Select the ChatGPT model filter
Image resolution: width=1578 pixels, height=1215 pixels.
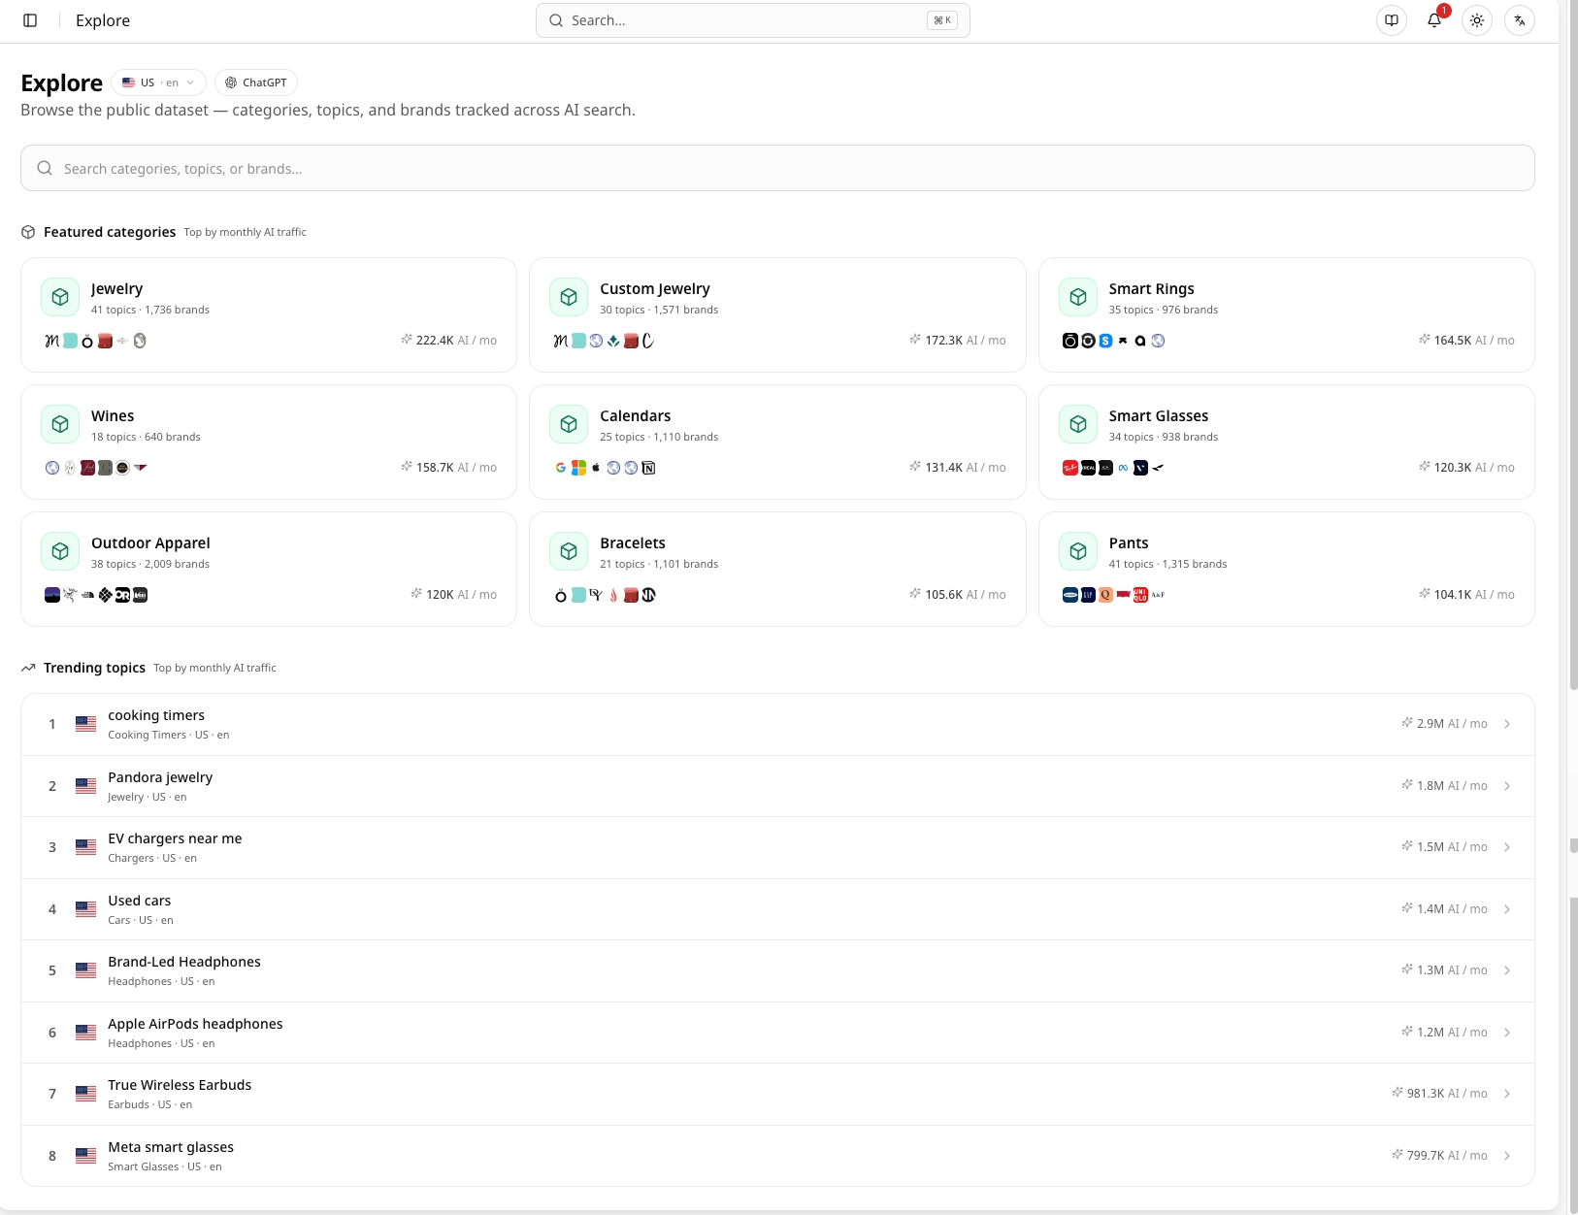[x=256, y=82]
